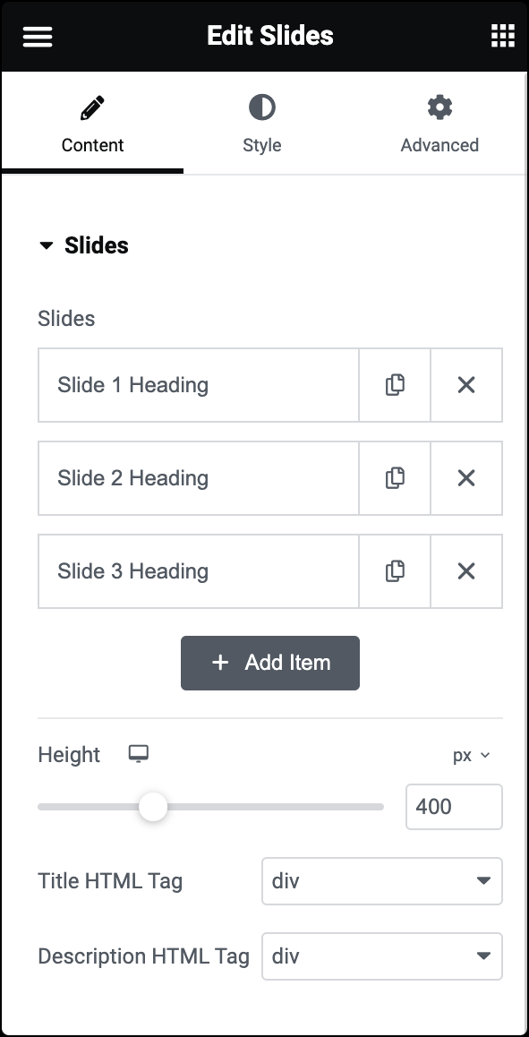Image resolution: width=529 pixels, height=1037 pixels.
Task: Click the Add Item button
Action: tap(269, 663)
